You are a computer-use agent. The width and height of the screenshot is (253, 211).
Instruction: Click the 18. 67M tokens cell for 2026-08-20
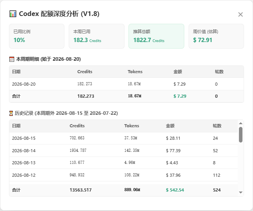click(x=134, y=84)
